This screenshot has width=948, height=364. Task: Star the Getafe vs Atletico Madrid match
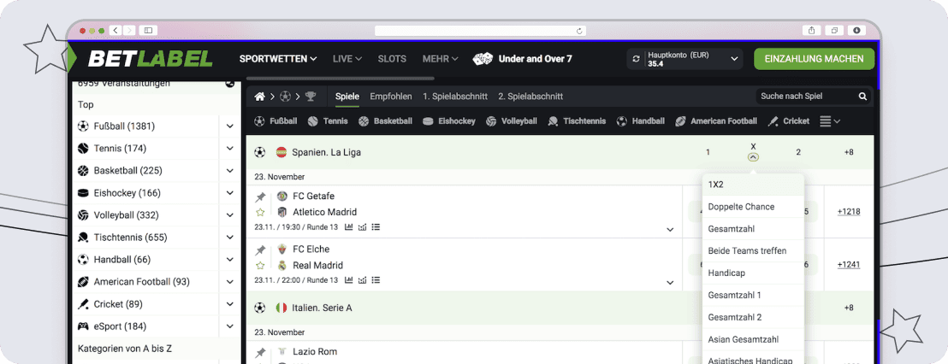tap(260, 212)
